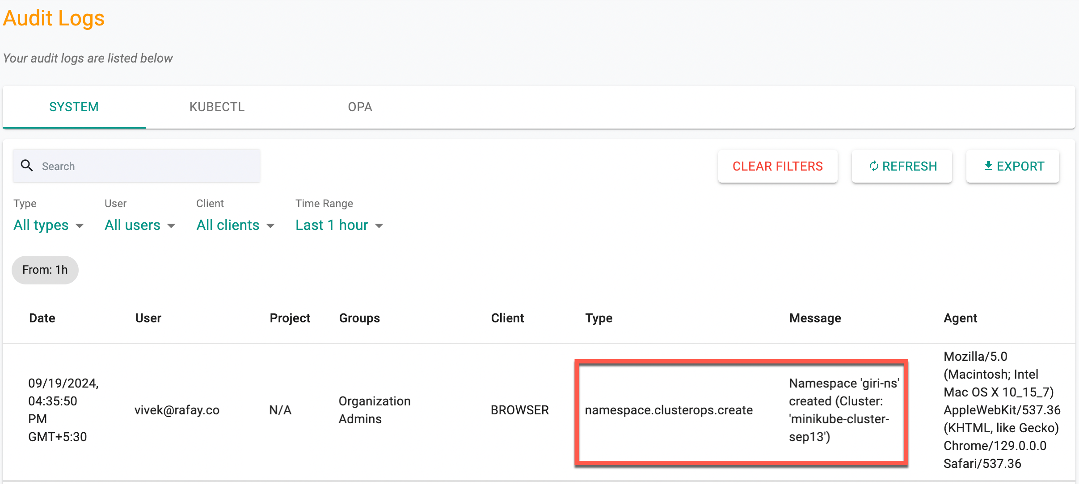Click the Message column header

coord(815,318)
